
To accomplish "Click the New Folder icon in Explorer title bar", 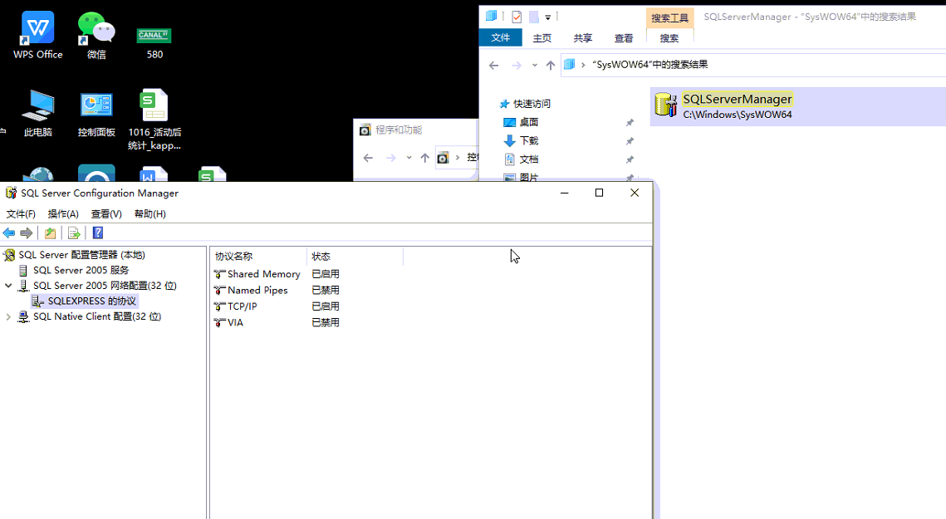I will pos(534,17).
